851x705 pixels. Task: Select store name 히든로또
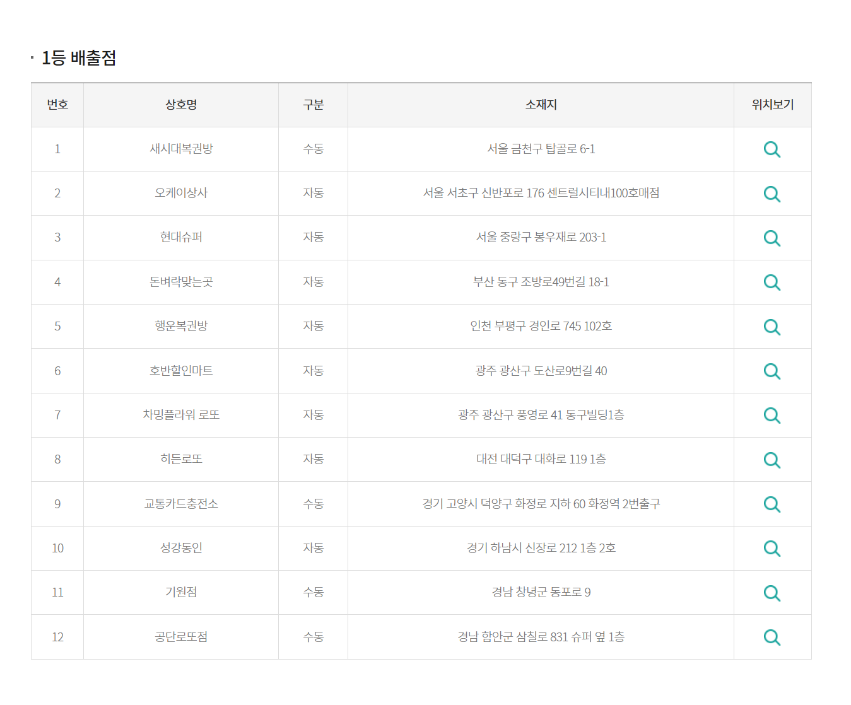click(181, 459)
